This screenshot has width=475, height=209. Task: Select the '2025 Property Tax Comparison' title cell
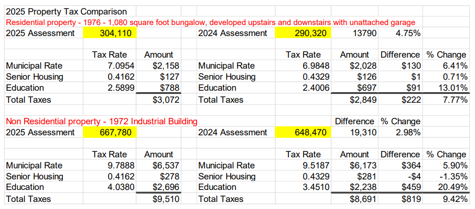(66, 12)
